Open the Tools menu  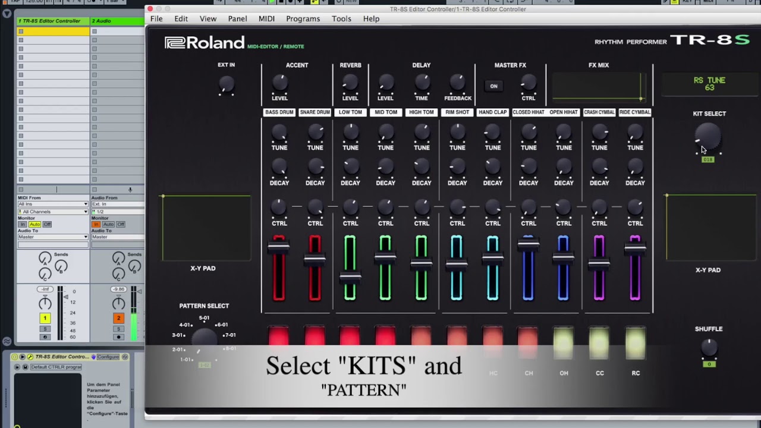pos(341,18)
